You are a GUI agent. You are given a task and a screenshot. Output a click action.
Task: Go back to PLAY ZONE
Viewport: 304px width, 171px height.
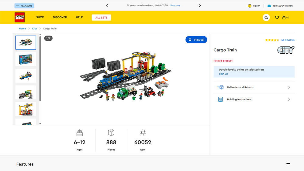point(24,6)
